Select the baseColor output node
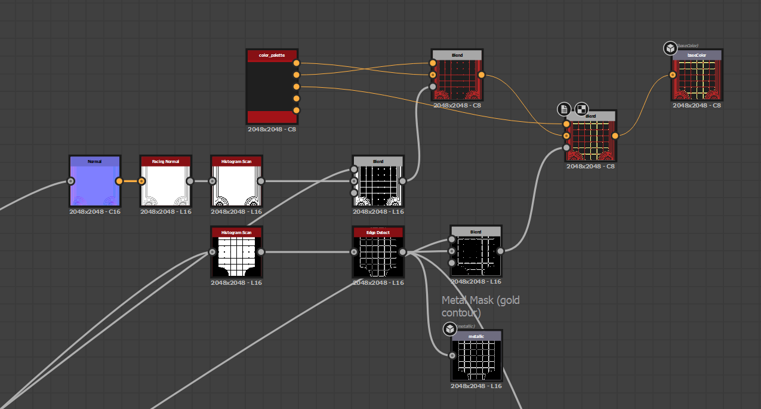Viewport: 761px width, 409px height. click(x=697, y=79)
